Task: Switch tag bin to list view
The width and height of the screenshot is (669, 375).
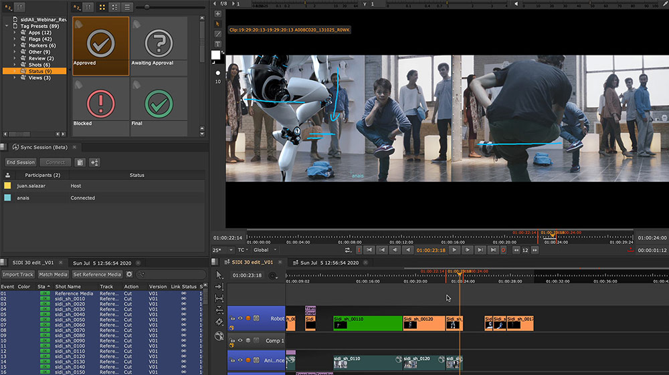Action: pyautogui.click(x=126, y=7)
